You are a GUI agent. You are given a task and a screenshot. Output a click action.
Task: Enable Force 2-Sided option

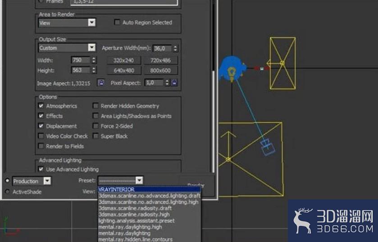point(96,126)
